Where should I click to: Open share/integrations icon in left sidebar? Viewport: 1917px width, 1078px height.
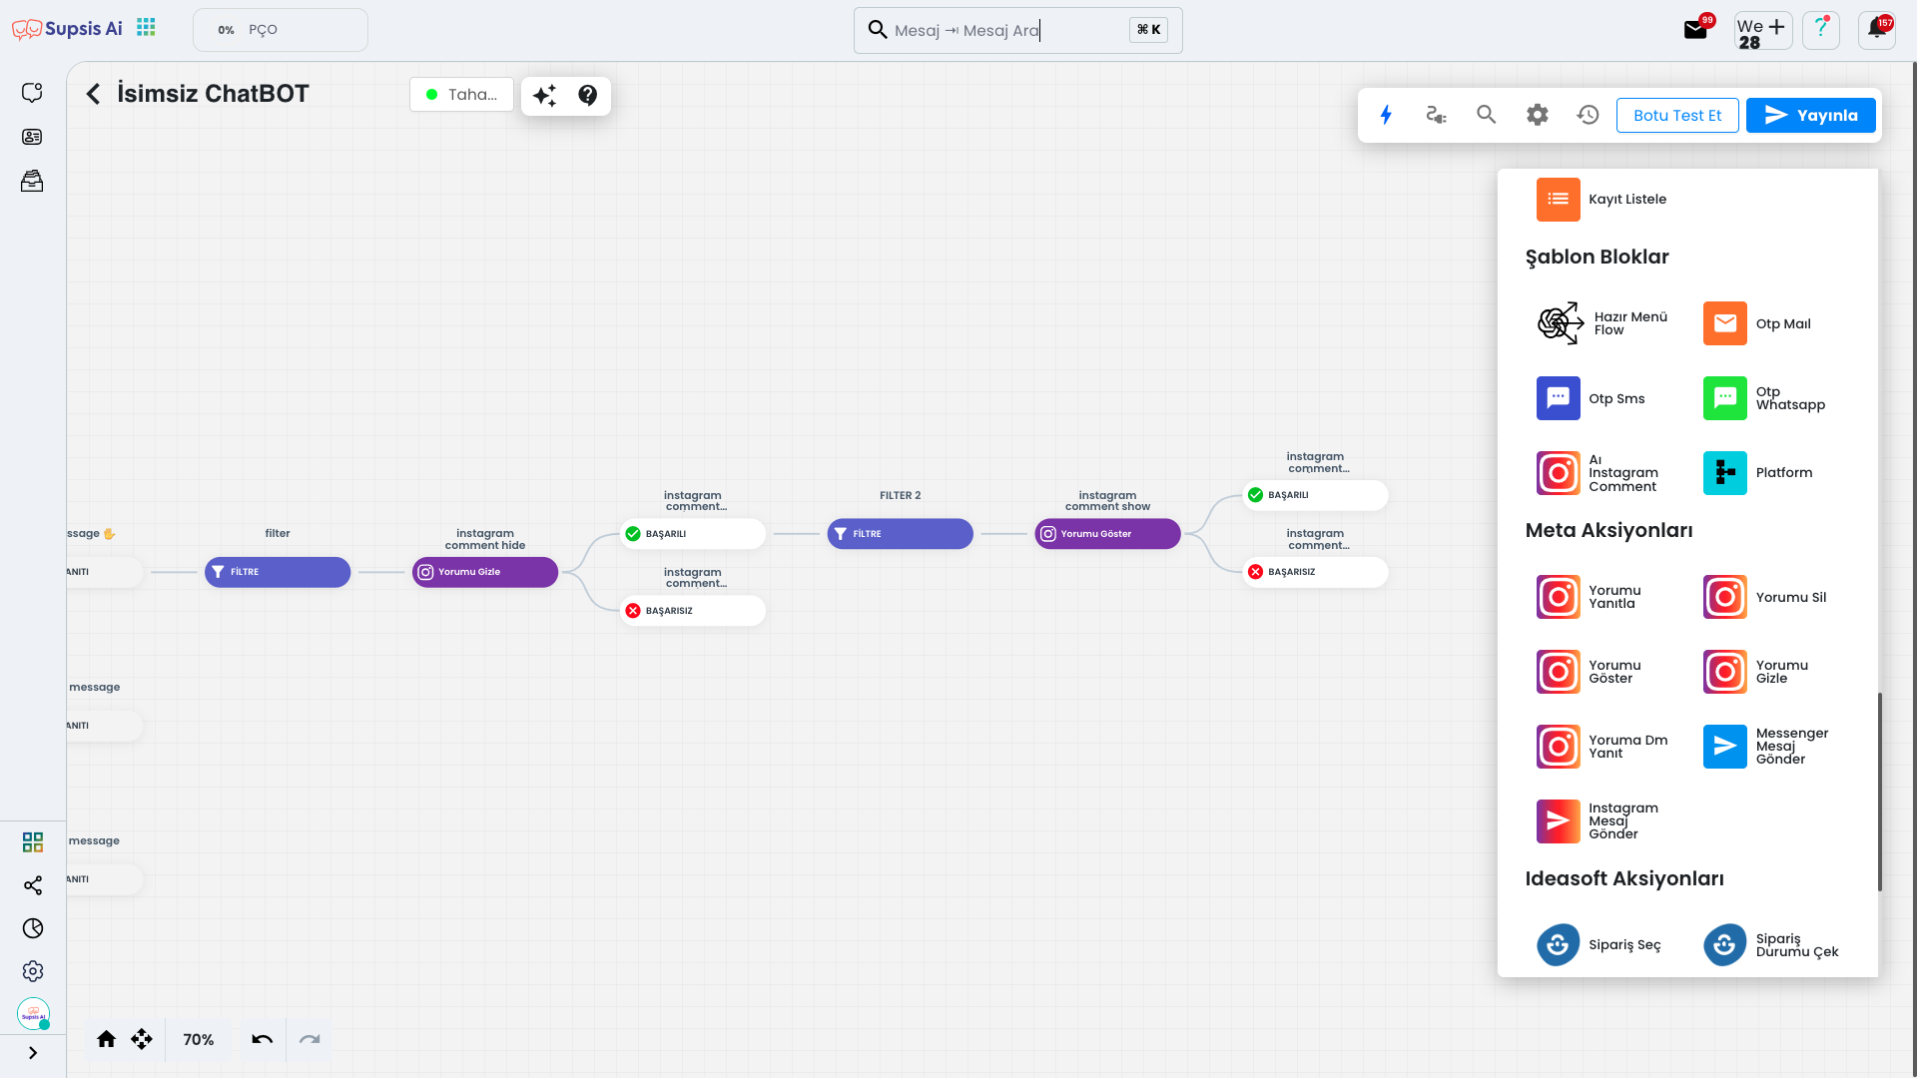pyautogui.click(x=33, y=885)
